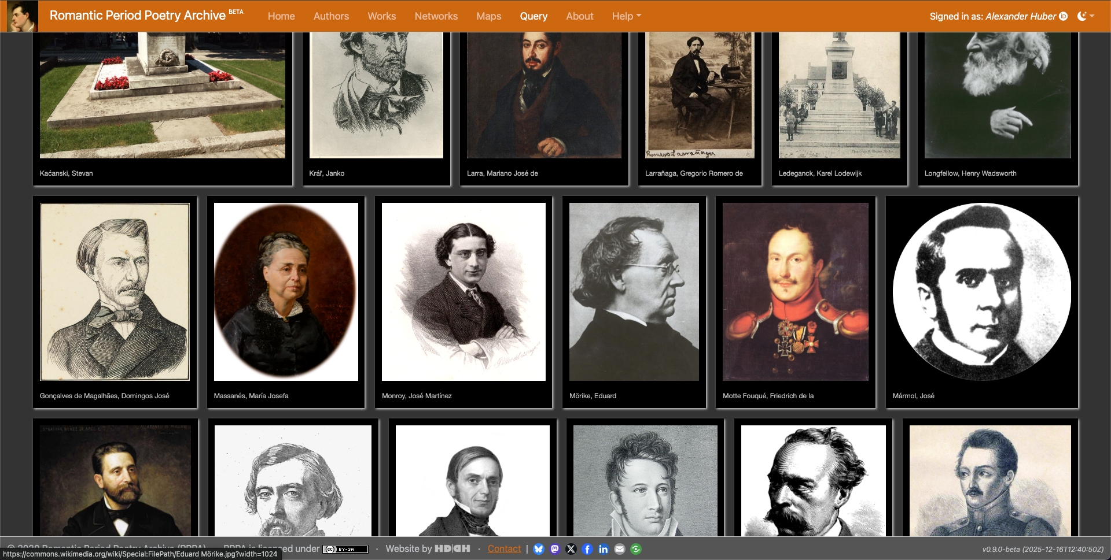Screen dimensions: 1111x560
Task: Select the Query navigation item
Action: (533, 16)
